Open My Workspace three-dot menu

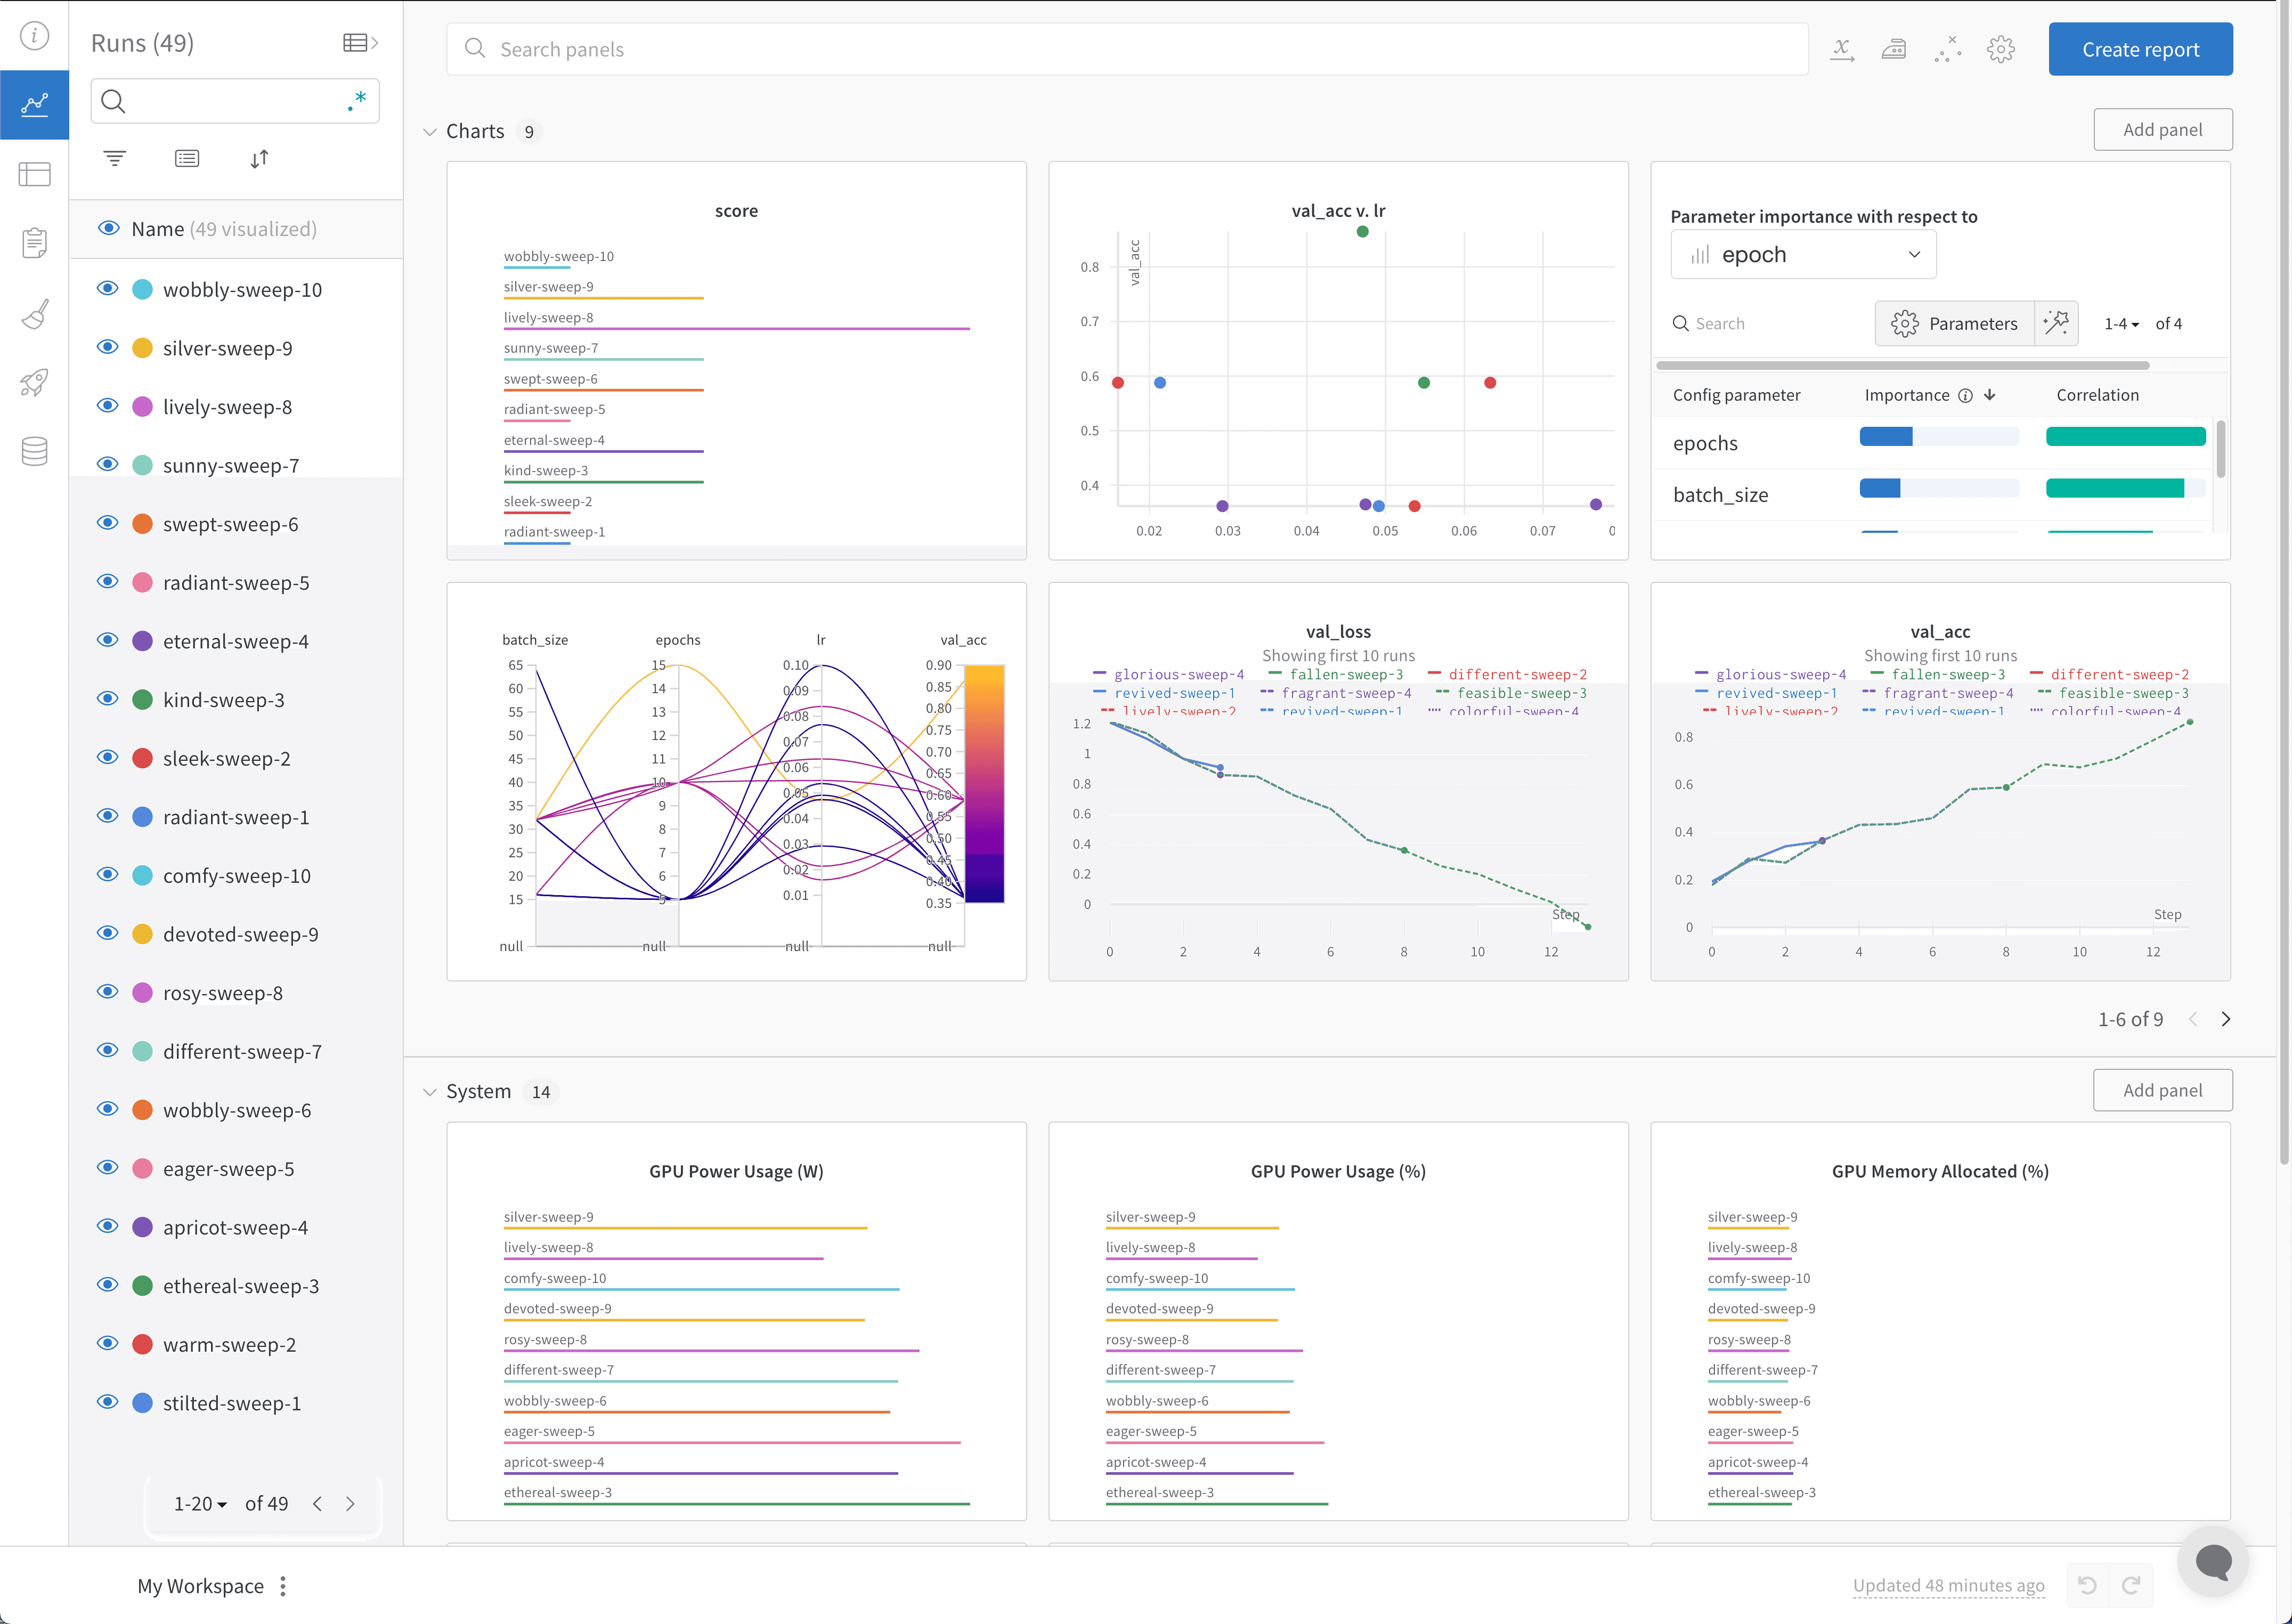coord(283,1585)
